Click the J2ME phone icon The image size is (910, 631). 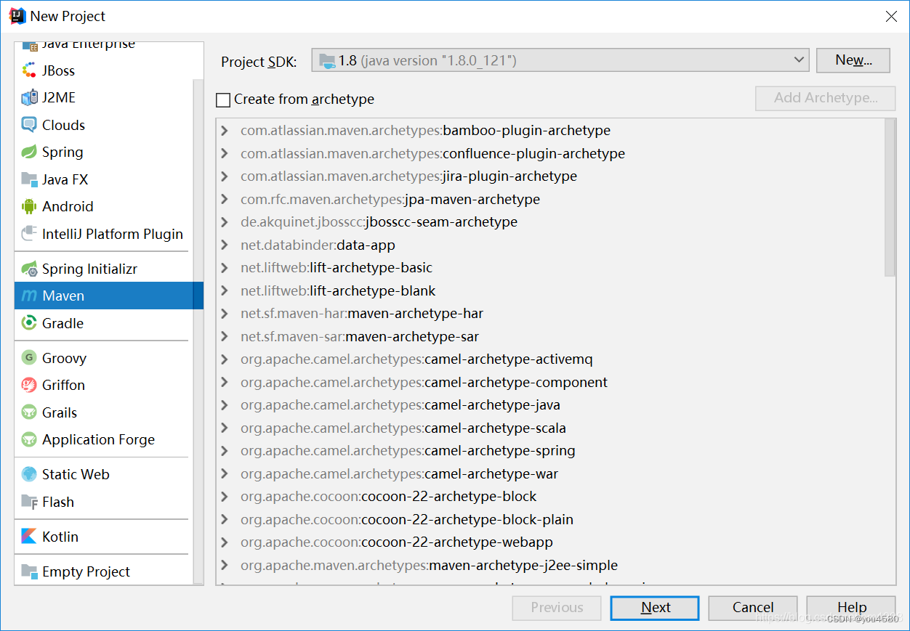pyautogui.click(x=29, y=97)
